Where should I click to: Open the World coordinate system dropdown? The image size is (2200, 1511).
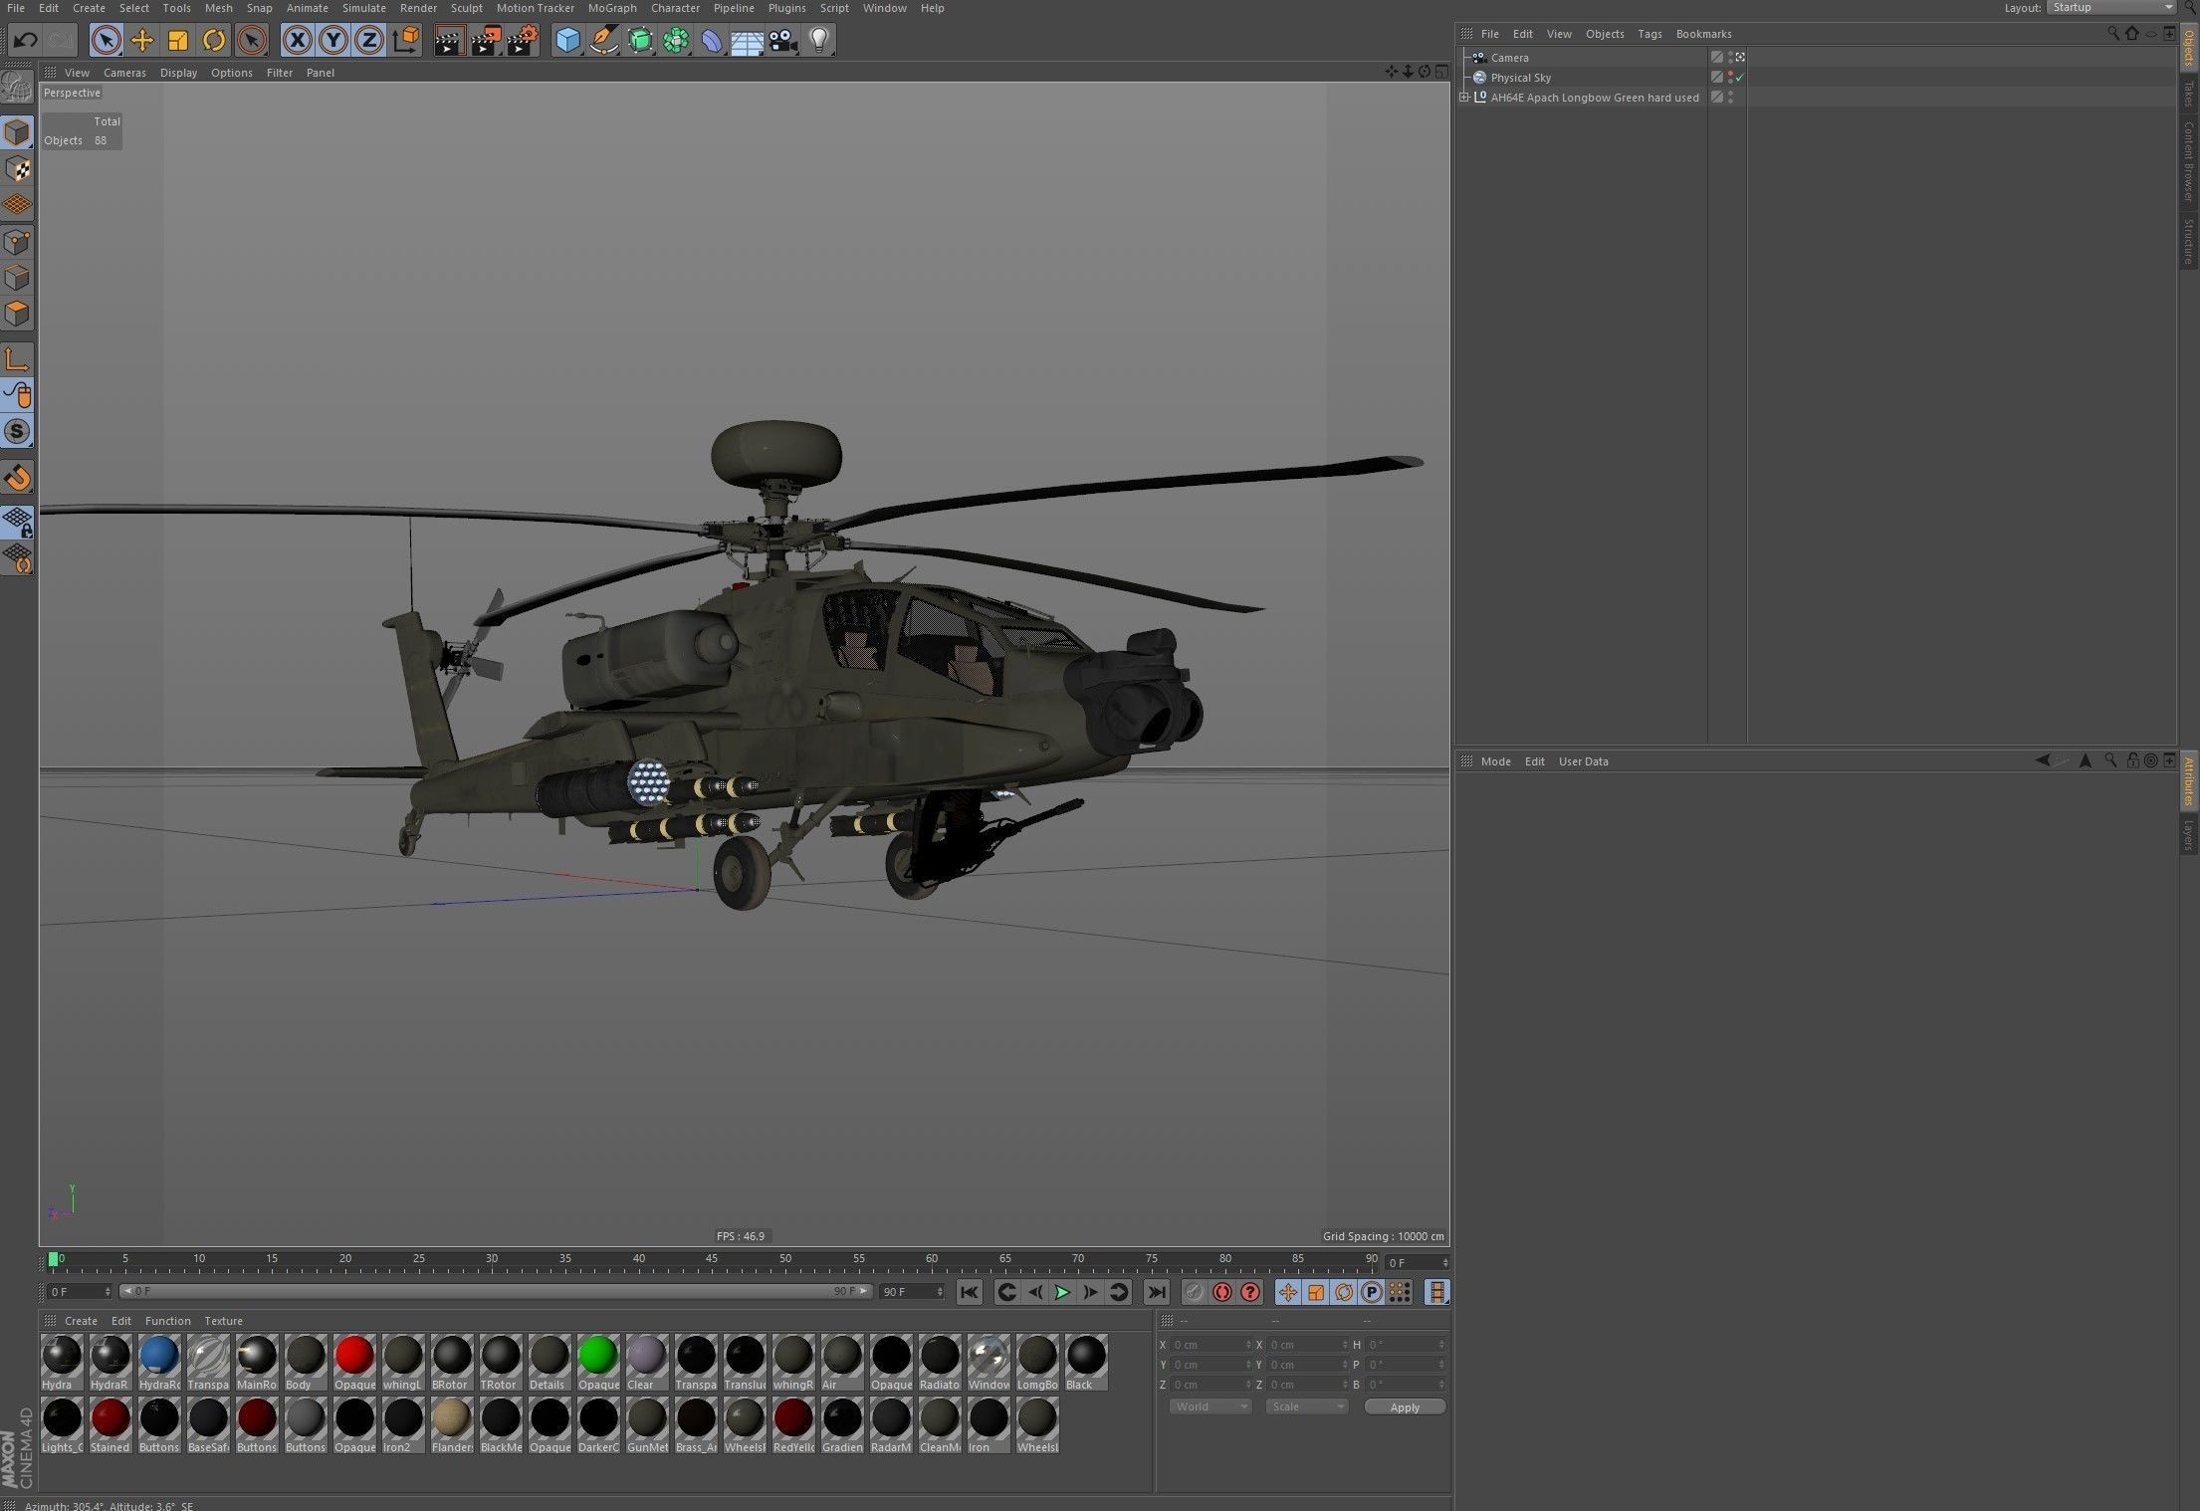click(x=1210, y=1406)
